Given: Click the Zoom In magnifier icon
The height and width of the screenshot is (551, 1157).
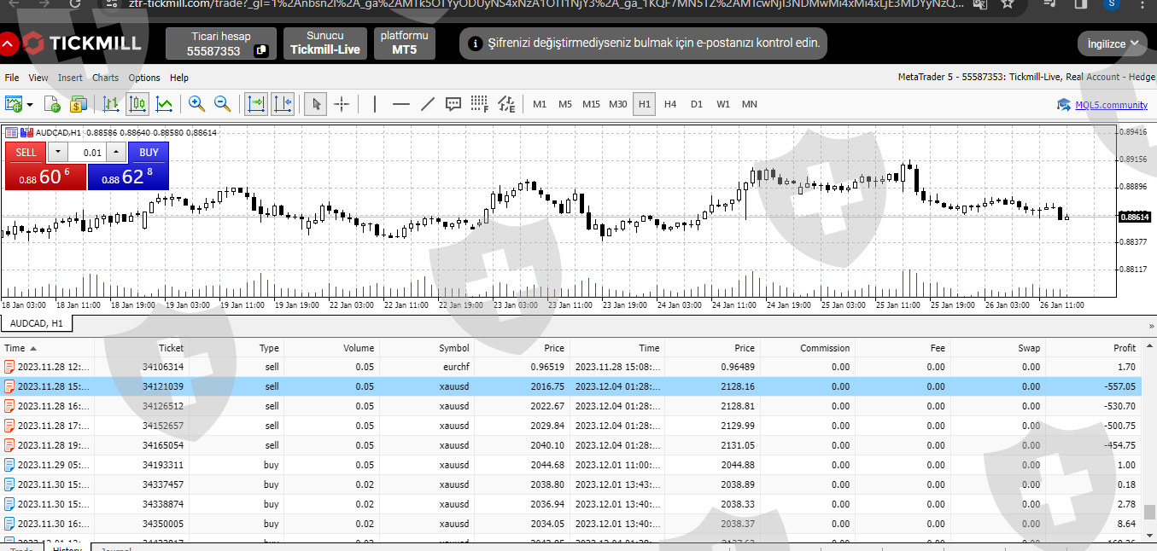Looking at the screenshot, I should pos(196,104).
